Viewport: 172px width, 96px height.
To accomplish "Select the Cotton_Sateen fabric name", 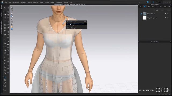I will 151,14.
